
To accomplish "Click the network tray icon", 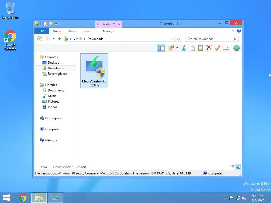I will pos(238,198).
